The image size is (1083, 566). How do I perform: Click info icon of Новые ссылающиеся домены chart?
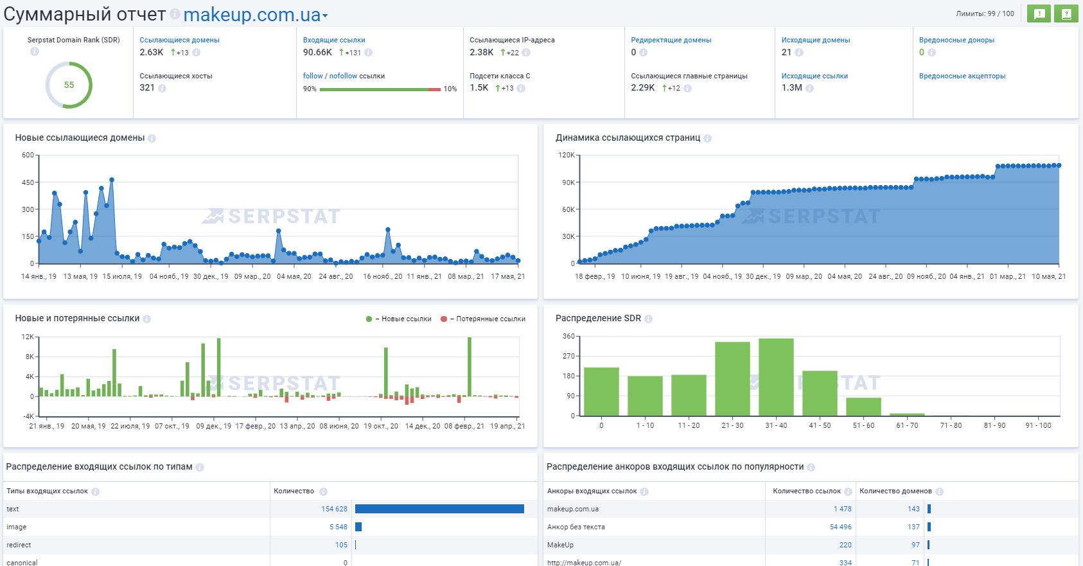pos(152,138)
